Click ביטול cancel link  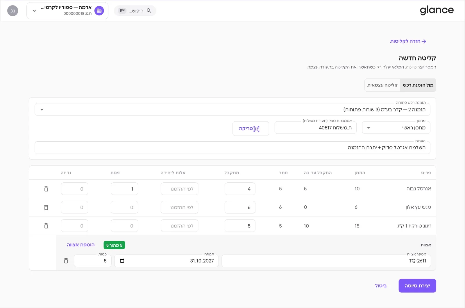pyautogui.click(x=381, y=286)
